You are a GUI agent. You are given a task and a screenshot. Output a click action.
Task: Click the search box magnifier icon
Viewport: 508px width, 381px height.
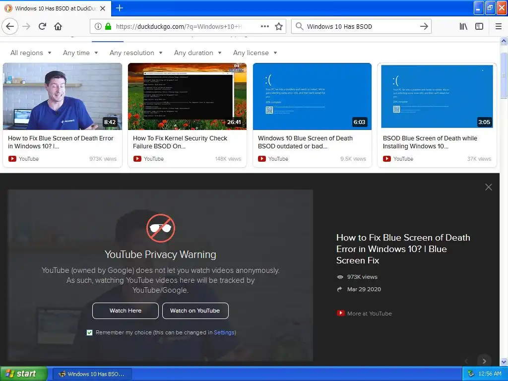(300, 27)
